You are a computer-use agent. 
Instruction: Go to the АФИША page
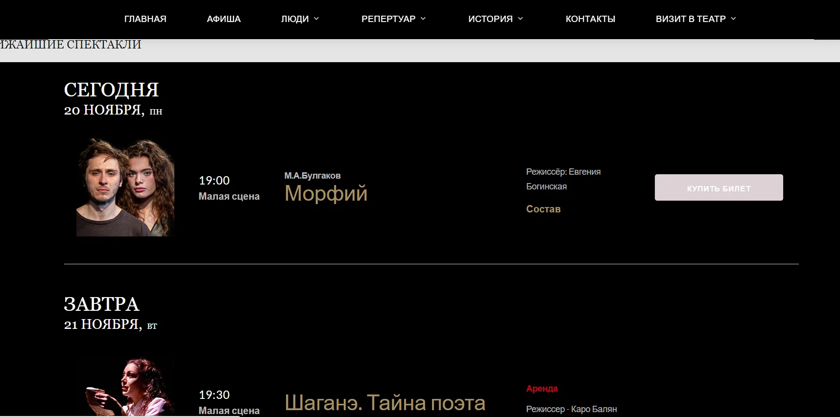(223, 19)
